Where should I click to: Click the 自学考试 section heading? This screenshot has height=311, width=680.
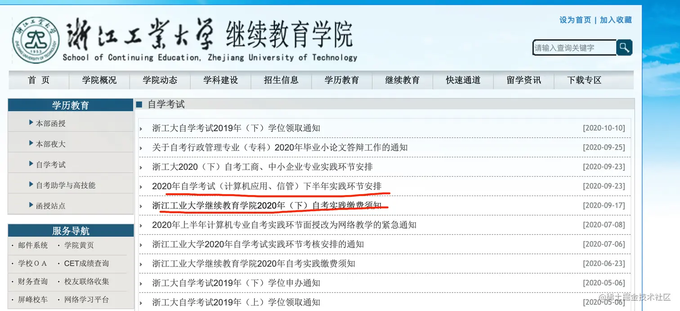coord(166,104)
